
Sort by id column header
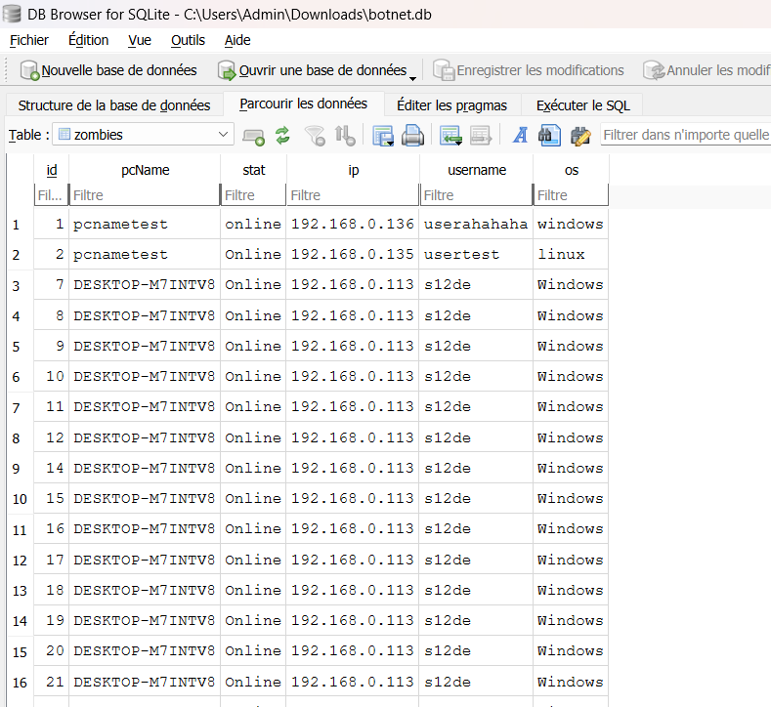tap(52, 170)
